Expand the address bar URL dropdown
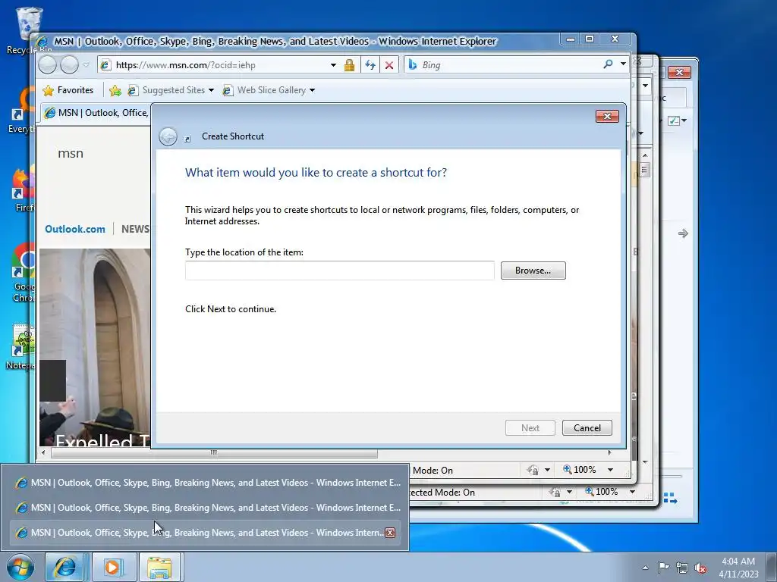Viewport: 777px width, 582px height. point(334,65)
